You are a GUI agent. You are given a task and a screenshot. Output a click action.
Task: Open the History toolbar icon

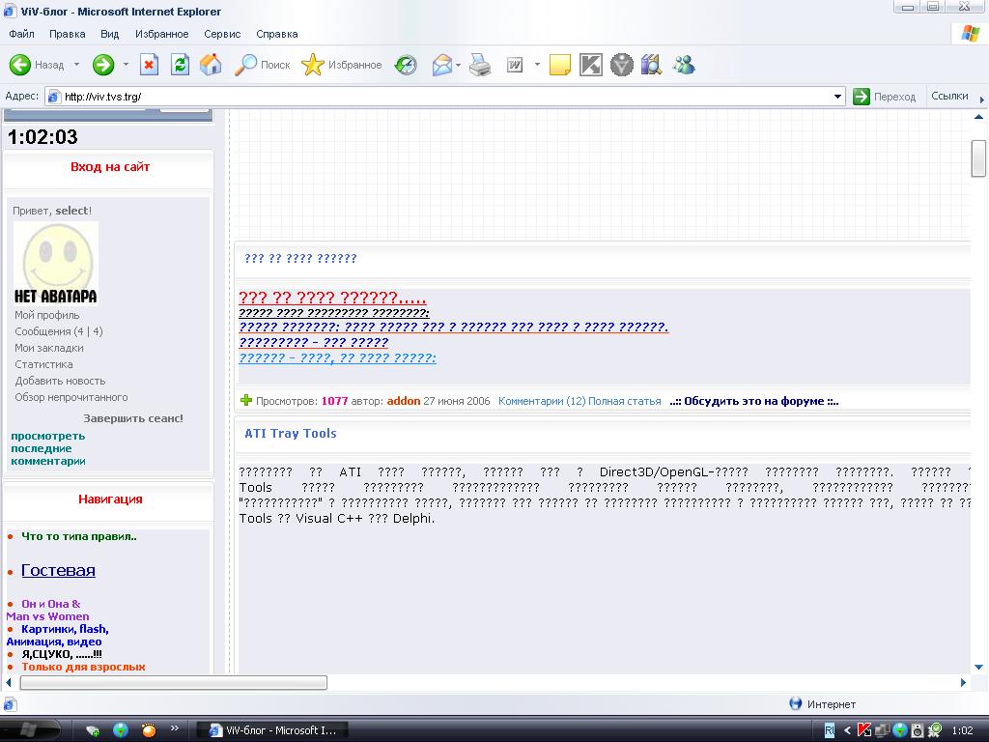(x=407, y=65)
